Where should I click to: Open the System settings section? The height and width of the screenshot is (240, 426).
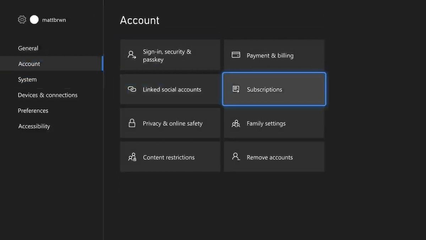tap(27, 79)
